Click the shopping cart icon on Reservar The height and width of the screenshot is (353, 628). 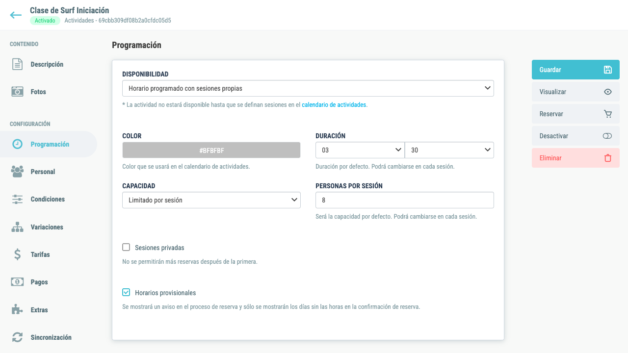(607, 114)
